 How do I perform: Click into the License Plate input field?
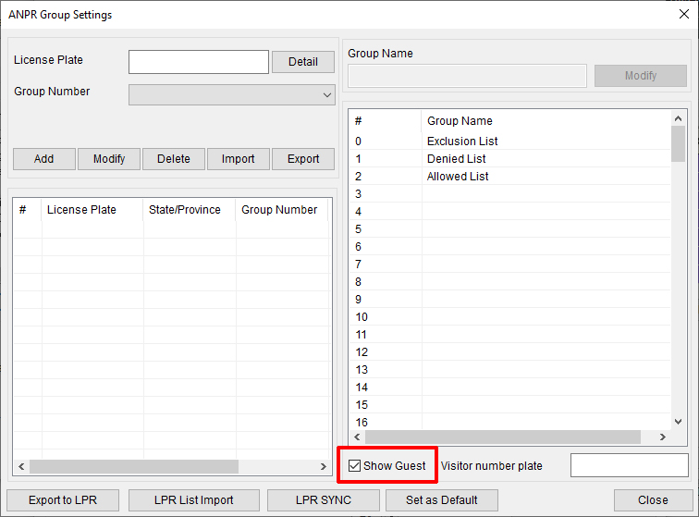(199, 62)
